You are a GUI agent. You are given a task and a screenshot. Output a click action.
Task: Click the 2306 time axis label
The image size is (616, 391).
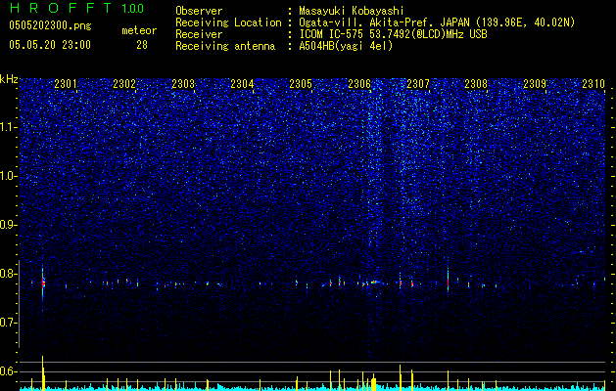359,83
